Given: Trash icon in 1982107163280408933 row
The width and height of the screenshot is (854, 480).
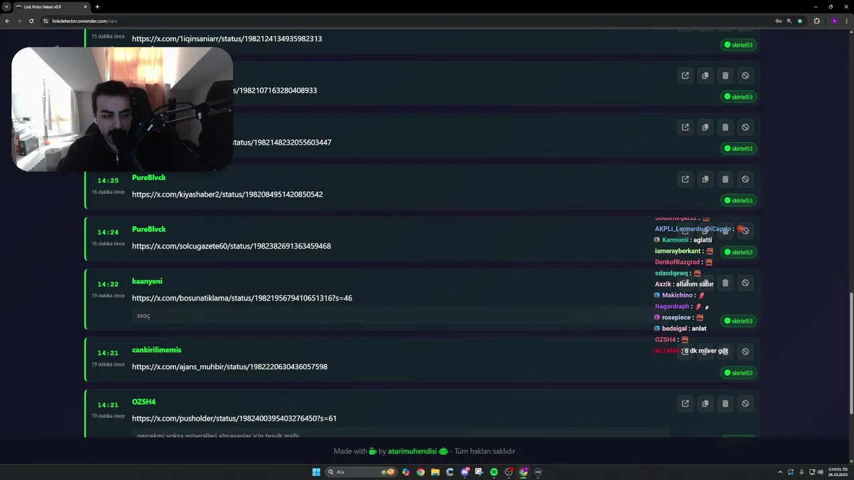Looking at the screenshot, I should pyautogui.click(x=725, y=75).
